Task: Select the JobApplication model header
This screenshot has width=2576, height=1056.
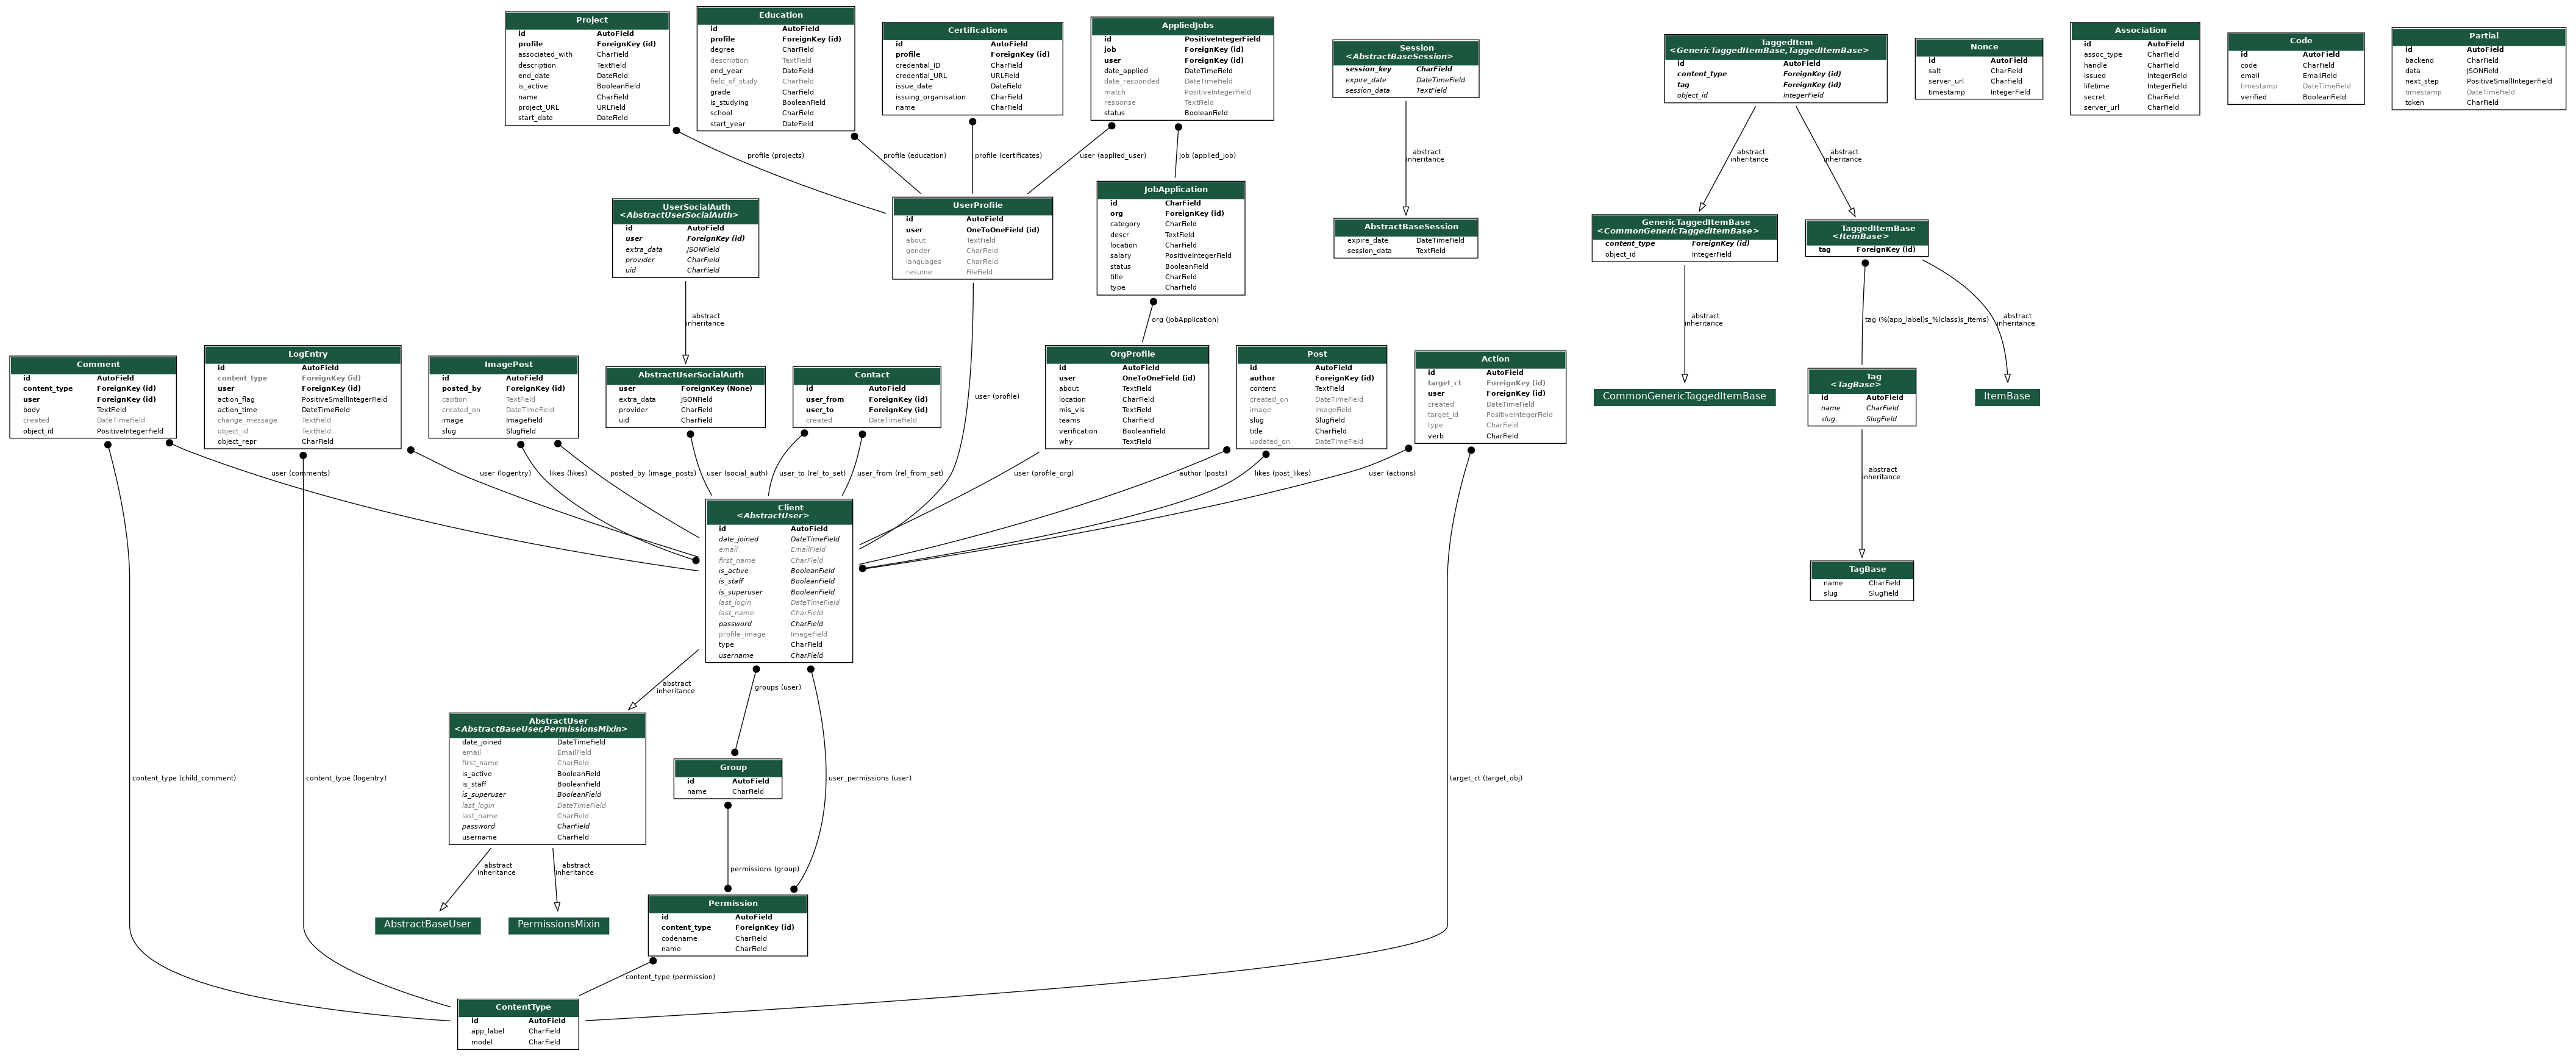Action: click(x=1171, y=189)
